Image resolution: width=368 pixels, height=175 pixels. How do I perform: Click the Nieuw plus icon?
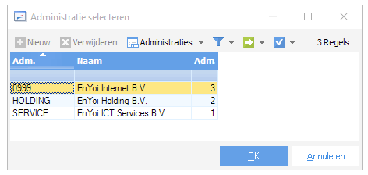coord(20,42)
